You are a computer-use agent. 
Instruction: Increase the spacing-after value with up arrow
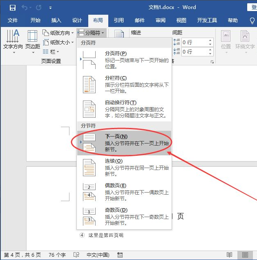click(x=210, y=49)
